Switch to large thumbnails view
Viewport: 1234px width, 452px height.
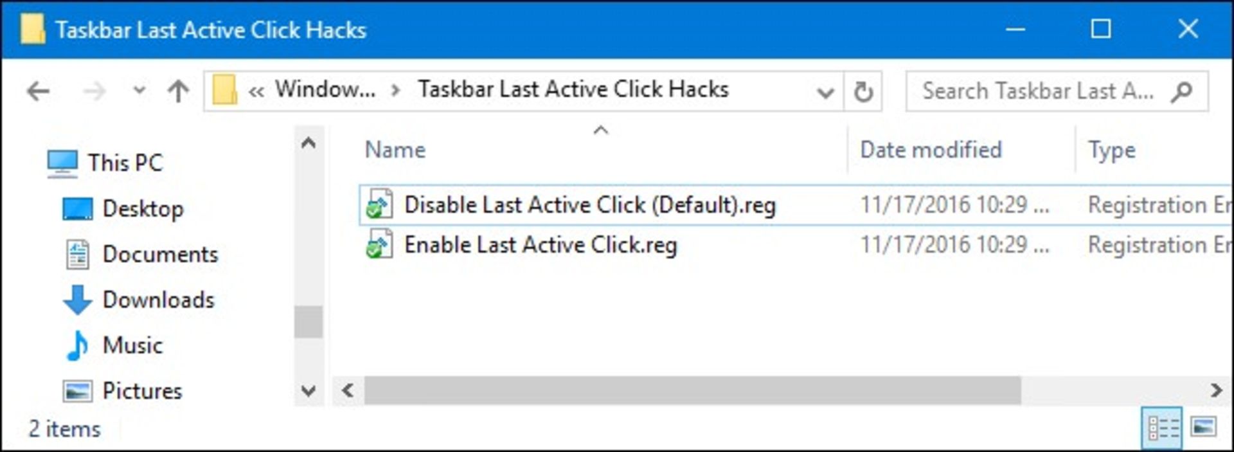coord(1203,426)
